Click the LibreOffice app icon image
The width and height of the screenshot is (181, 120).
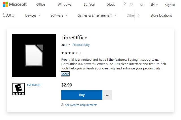(34, 55)
